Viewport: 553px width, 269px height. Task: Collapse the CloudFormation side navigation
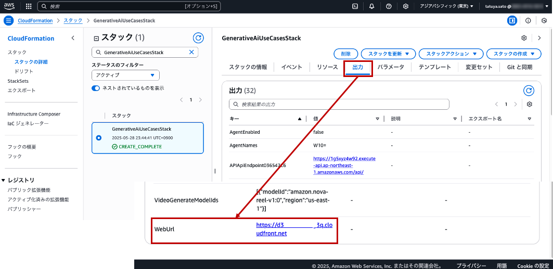click(x=73, y=38)
